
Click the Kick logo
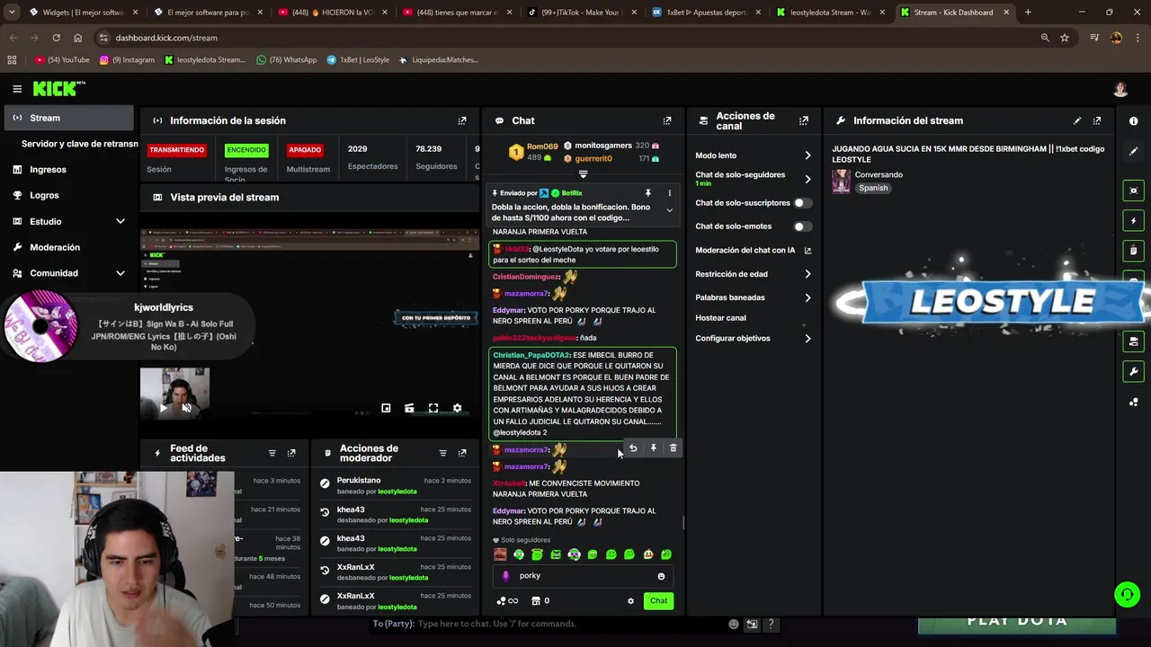58,88
